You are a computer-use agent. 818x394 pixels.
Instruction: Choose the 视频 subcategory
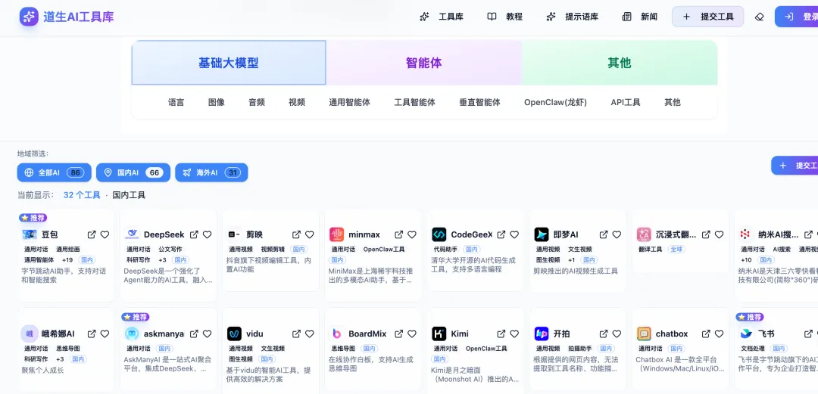pyautogui.click(x=297, y=102)
